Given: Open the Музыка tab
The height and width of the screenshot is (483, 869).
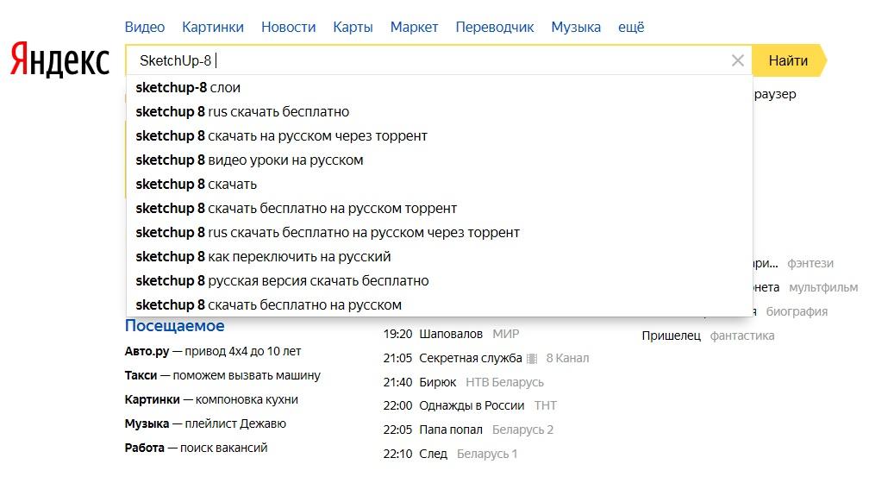Looking at the screenshot, I should point(576,28).
